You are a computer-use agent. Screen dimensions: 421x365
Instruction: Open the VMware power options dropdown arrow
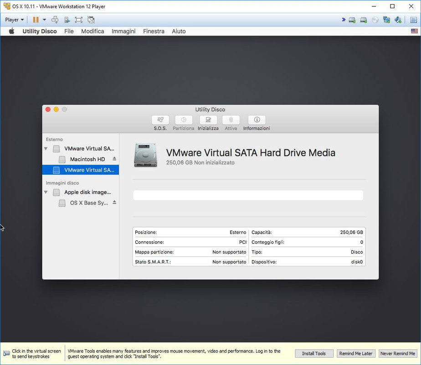pos(44,20)
